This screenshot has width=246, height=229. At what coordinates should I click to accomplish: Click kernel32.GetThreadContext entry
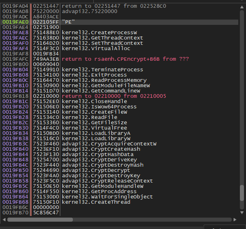[103, 38]
